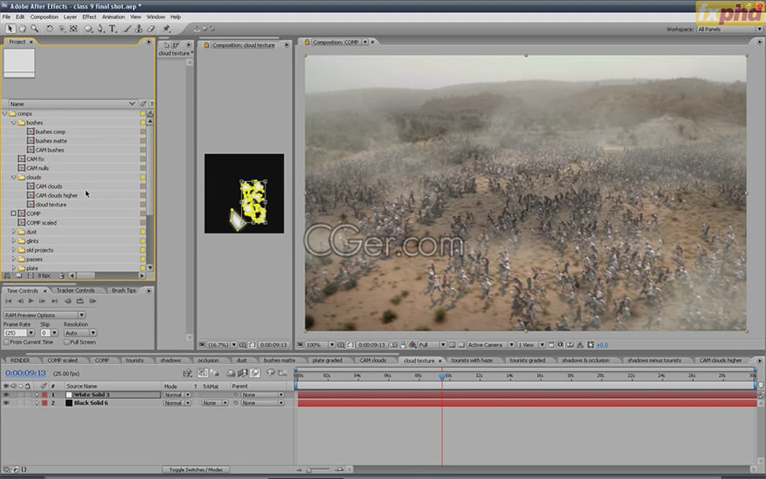Enable the Full Screen checkbox
This screenshot has width=766, height=479.
(x=66, y=342)
